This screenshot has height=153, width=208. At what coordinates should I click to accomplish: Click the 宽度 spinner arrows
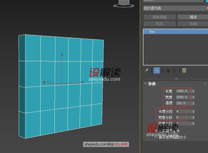[193, 97]
